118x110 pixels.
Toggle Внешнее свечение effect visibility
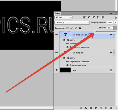pos(67,65)
